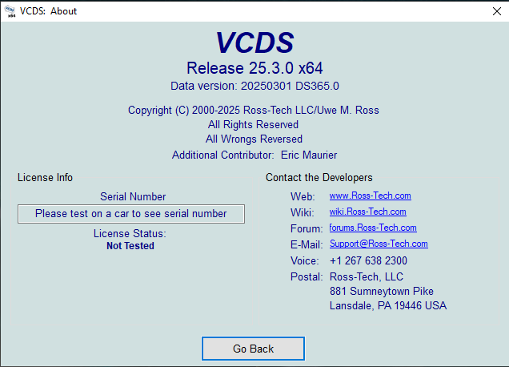This screenshot has width=509, height=367.
Task: Close the VCDS About window
Action: [x=497, y=11]
